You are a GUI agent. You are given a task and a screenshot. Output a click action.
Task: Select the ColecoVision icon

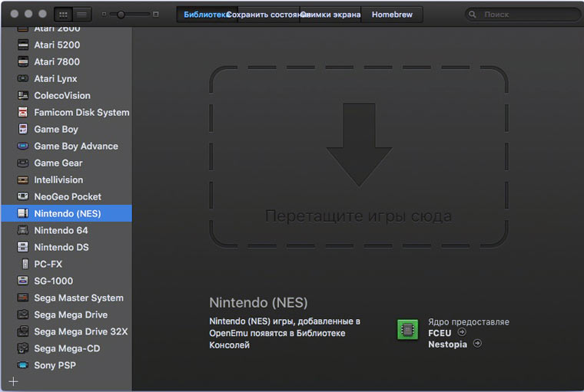[23, 96]
